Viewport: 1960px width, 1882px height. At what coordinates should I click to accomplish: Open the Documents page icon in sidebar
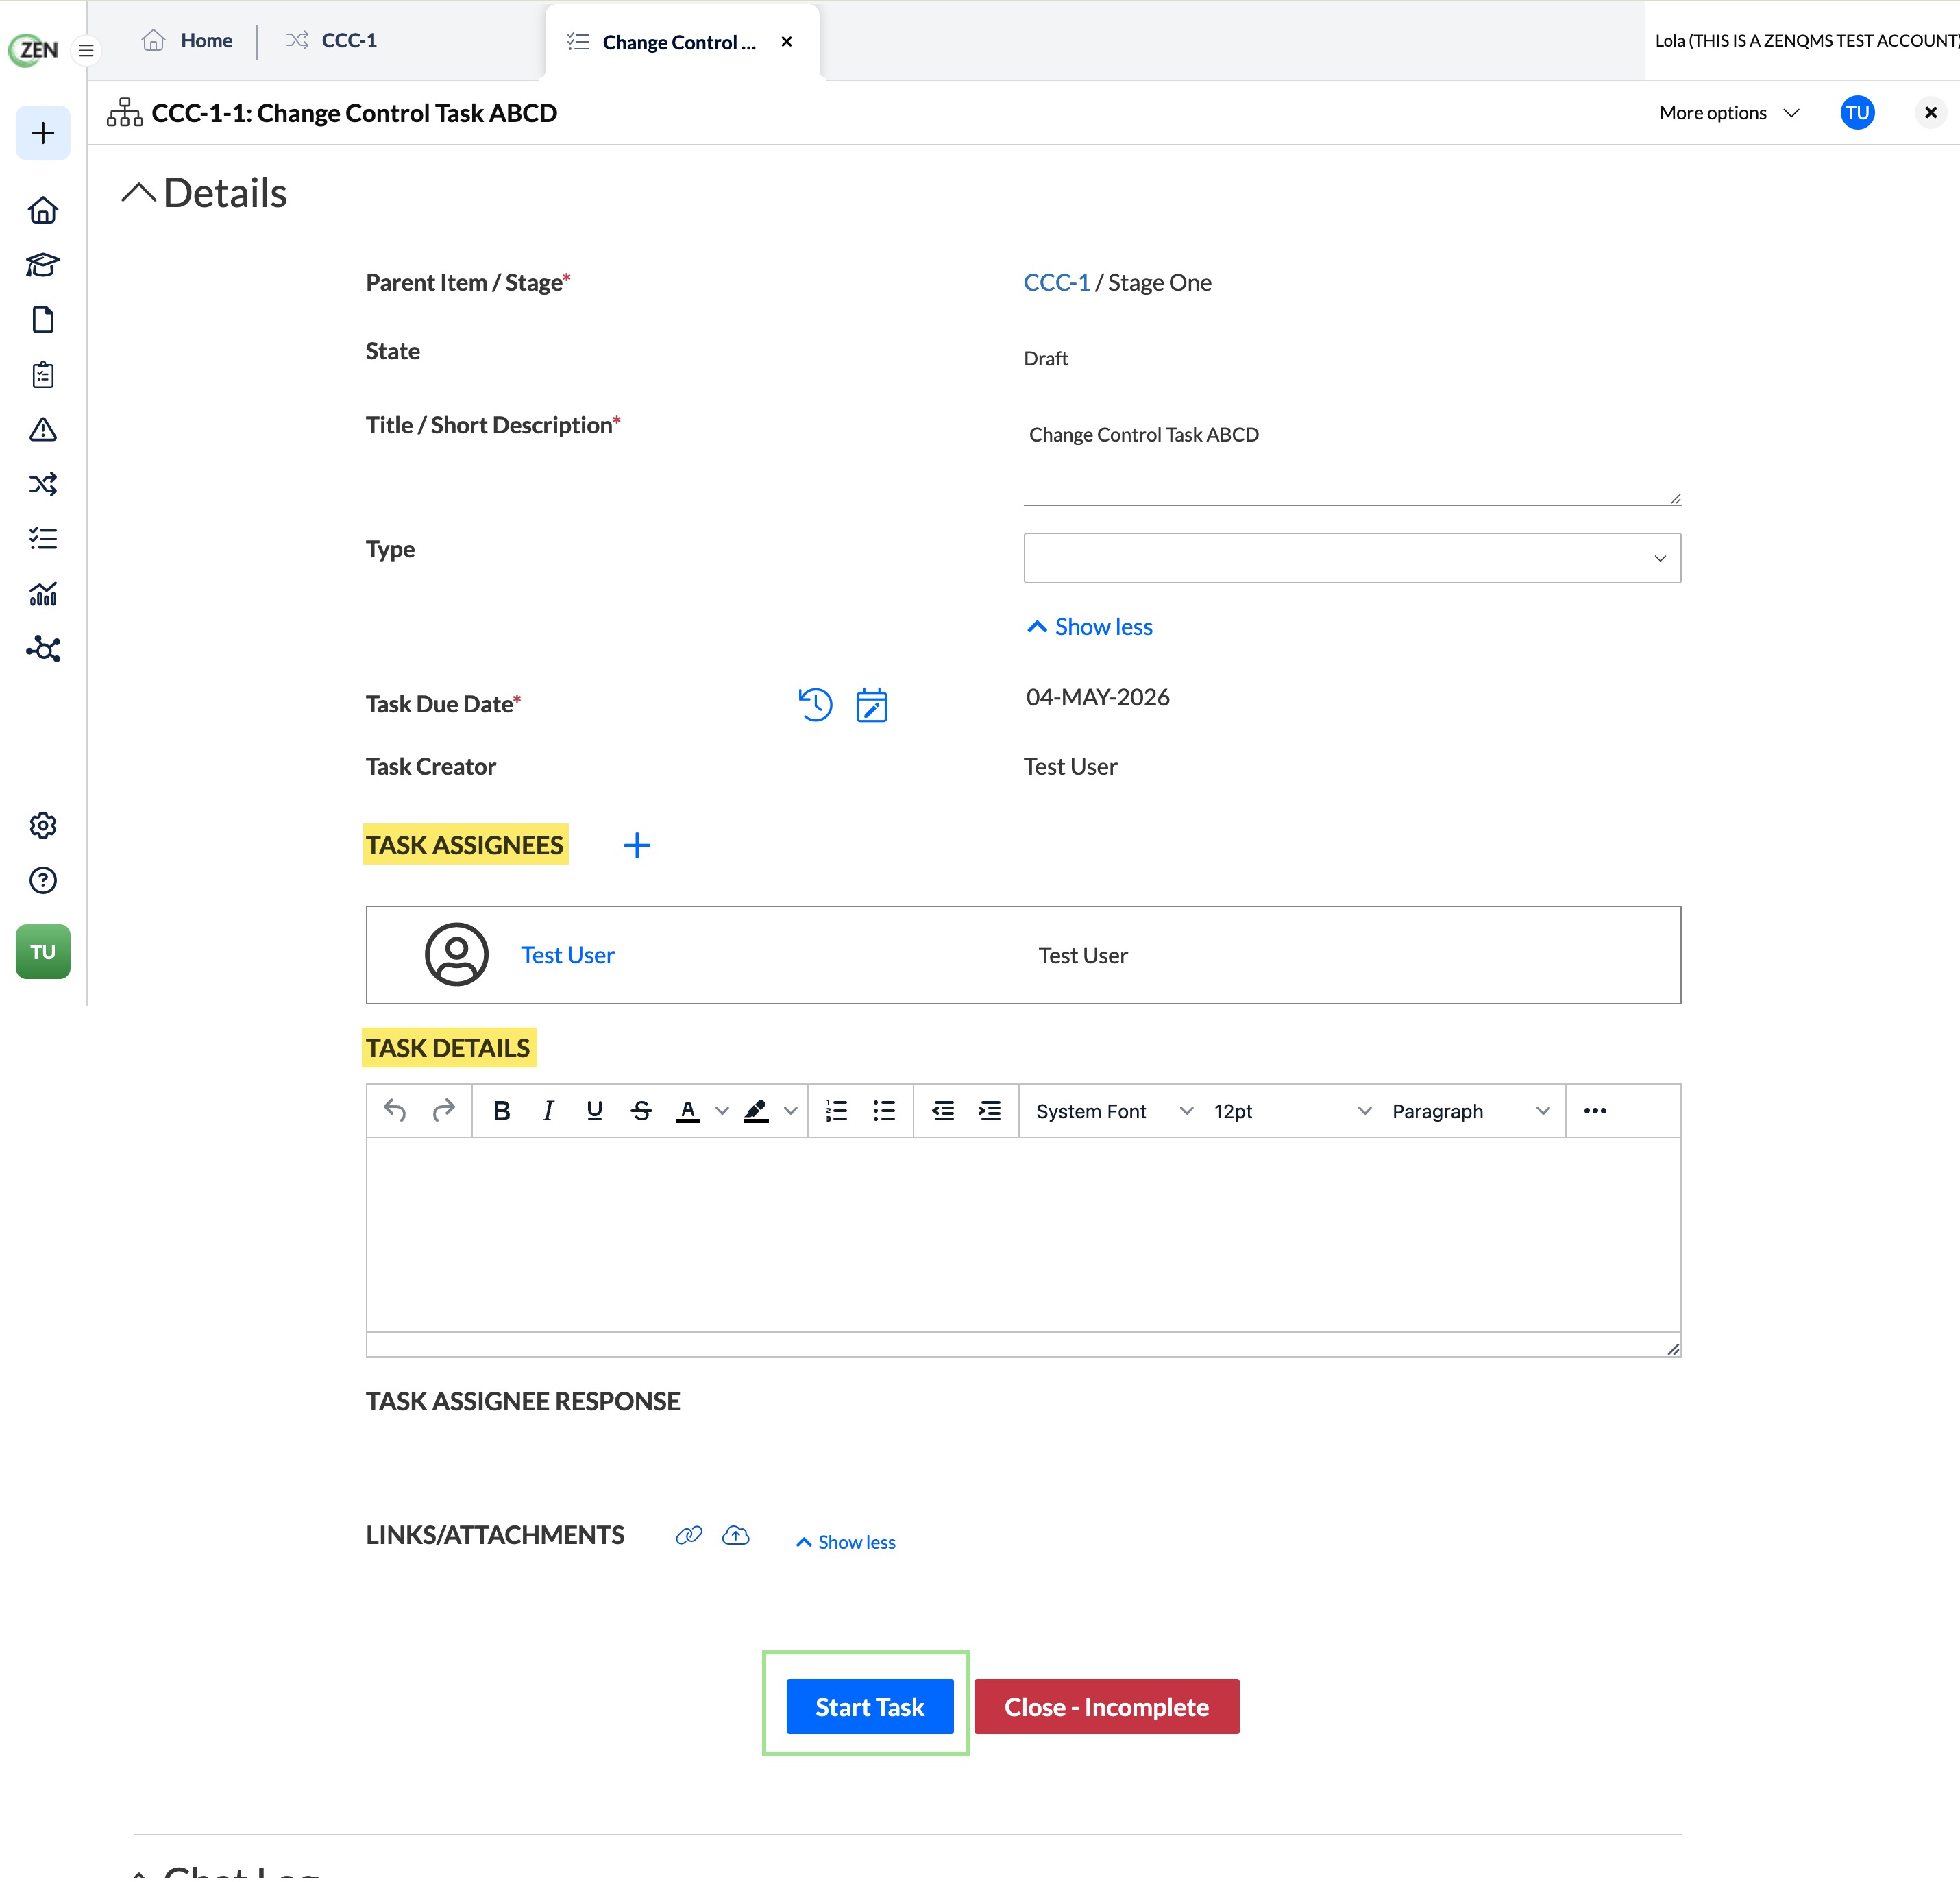[x=43, y=319]
